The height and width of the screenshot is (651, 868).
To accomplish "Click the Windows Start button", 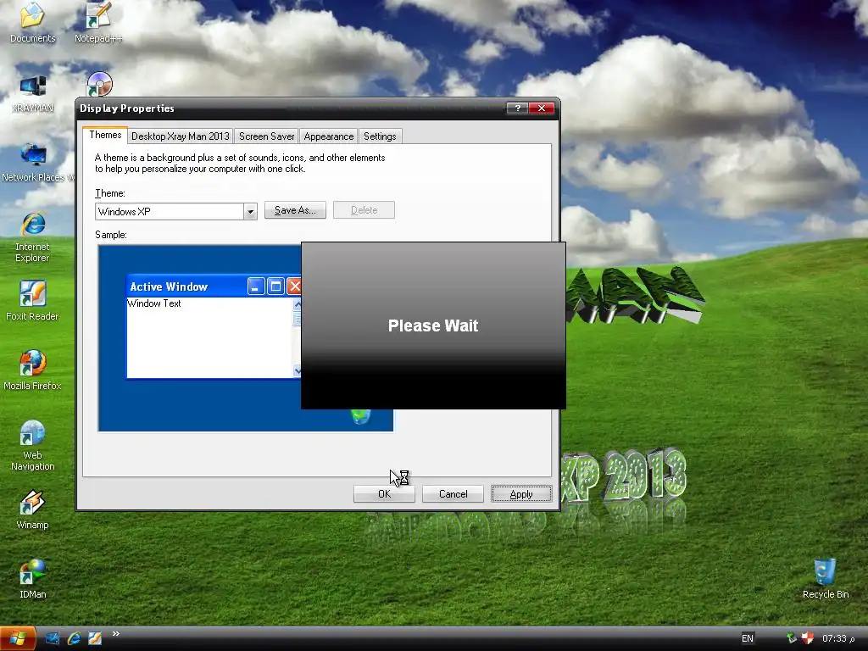I will pos(18,639).
